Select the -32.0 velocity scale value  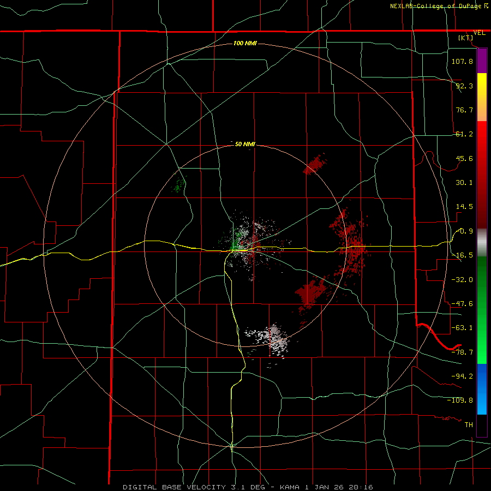[x=462, y=280]
